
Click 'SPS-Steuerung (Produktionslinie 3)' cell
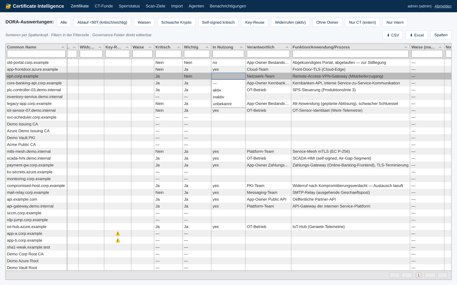click(x=324, y=90)
